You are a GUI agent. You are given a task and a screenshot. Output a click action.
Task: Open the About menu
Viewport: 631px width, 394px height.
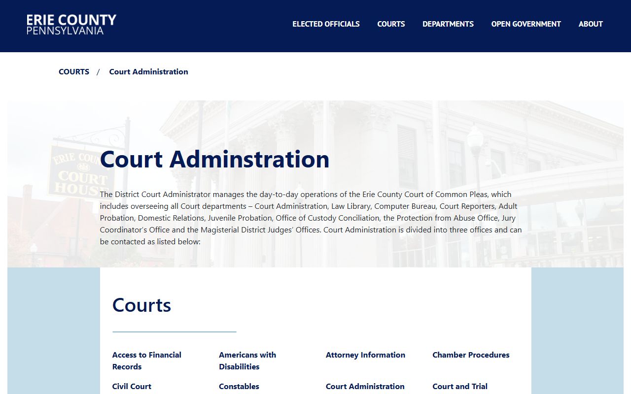point(591,24)
